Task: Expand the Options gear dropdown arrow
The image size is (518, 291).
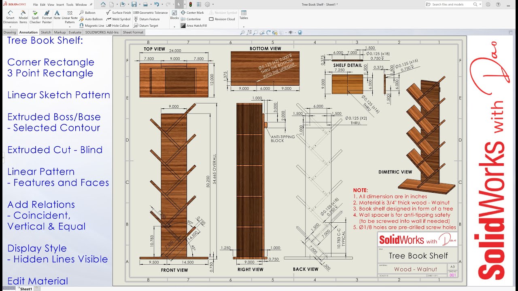Action: click(x=213, y=4)
